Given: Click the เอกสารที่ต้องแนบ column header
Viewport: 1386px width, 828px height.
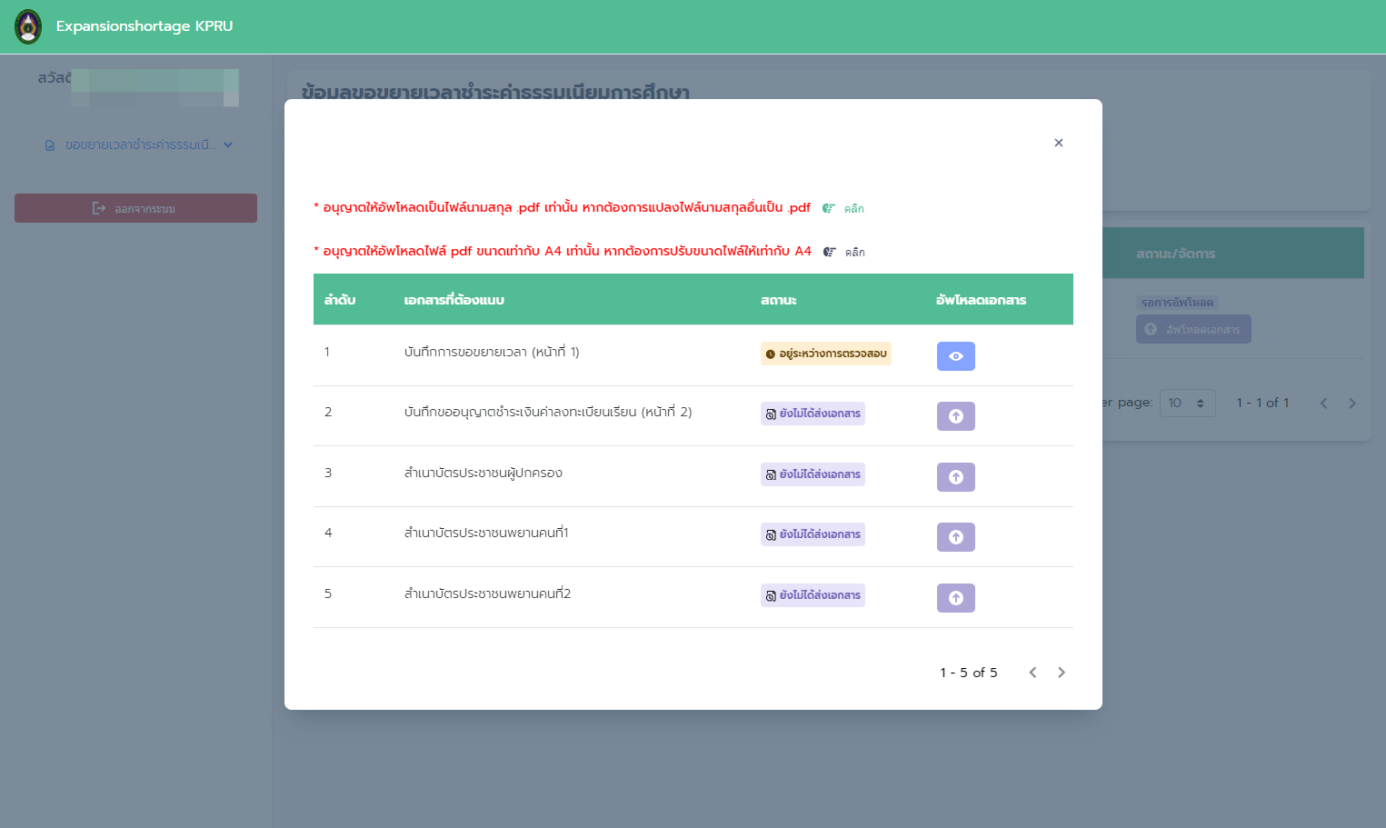Looking at the screenshot, I should [454, 300].
